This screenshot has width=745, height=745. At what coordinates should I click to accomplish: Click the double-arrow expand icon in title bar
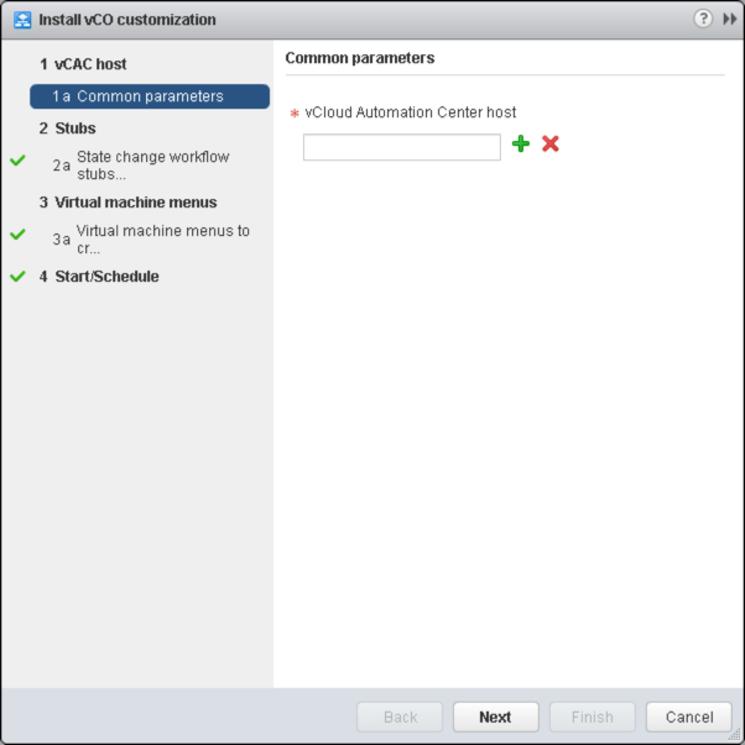[x=730, y=19]
